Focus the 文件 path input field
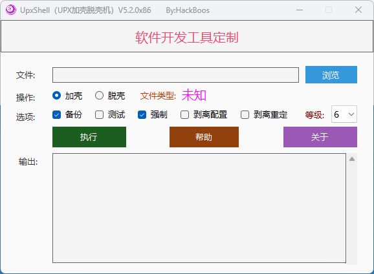 coord(175,75)
